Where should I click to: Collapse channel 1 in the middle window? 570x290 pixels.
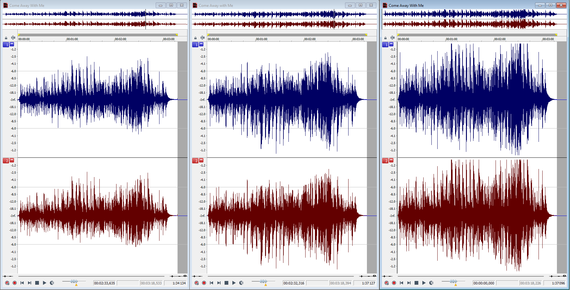click(201, 44)
